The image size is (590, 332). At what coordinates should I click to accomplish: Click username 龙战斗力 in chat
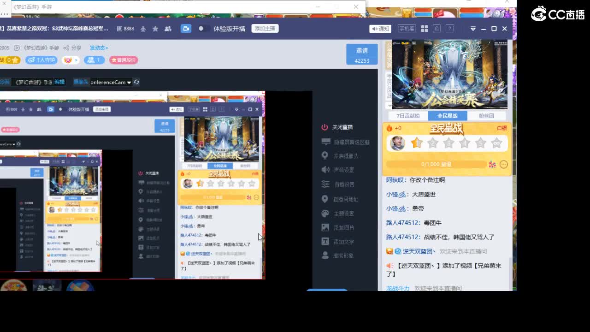pyautogui.click(x=398, y=288)
